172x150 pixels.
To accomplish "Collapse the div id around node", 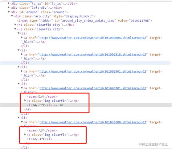I will [x=9, y=12].
